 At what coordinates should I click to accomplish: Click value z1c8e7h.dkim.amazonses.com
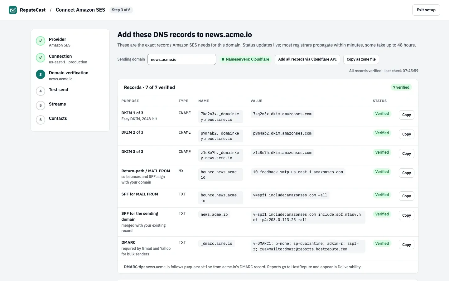(x=282, y=153)
